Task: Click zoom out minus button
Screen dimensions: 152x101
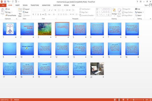Action: point(131,100)
